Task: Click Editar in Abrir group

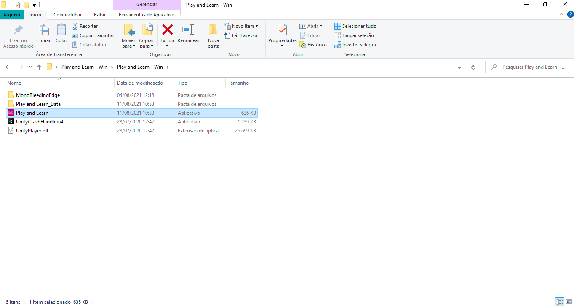Action: 310,35
